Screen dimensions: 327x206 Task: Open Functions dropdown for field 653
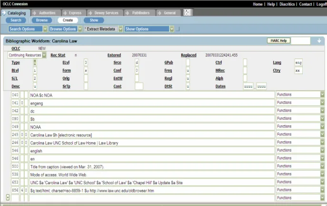pos(300,182)
